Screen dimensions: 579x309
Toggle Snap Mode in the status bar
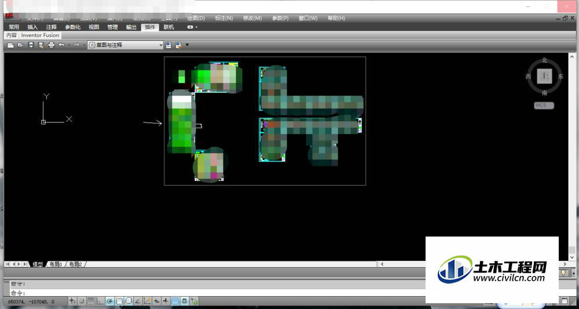pos(82,301)
